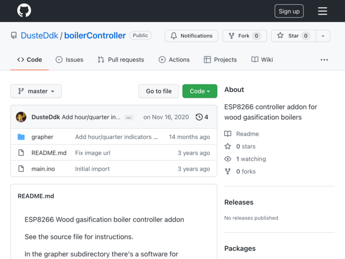
Task: Expand the commit message ellipsis
Action: tap(128, 117)
